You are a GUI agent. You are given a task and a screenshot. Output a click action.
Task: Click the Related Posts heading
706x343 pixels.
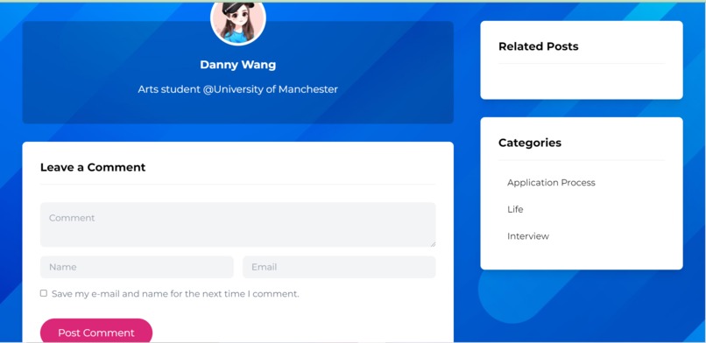click(539, 46)
